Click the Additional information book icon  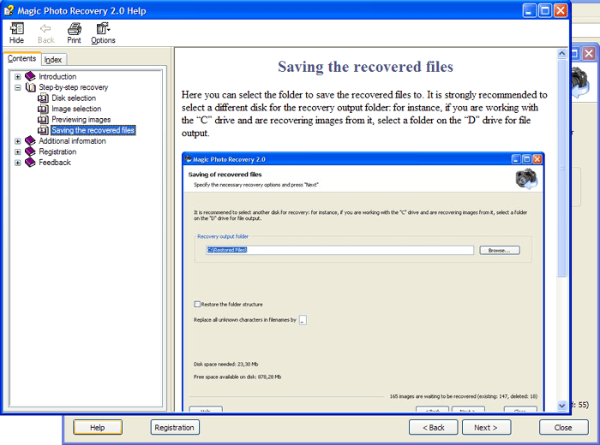click(x=30, y=141)
